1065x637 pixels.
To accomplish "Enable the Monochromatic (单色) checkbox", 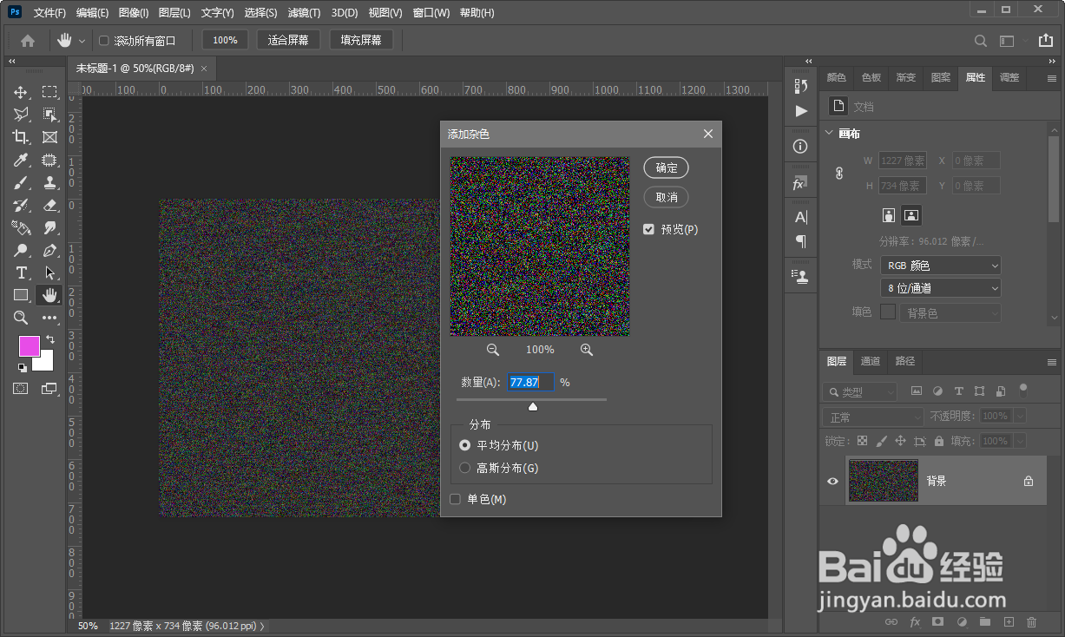I will click(456, 499).
